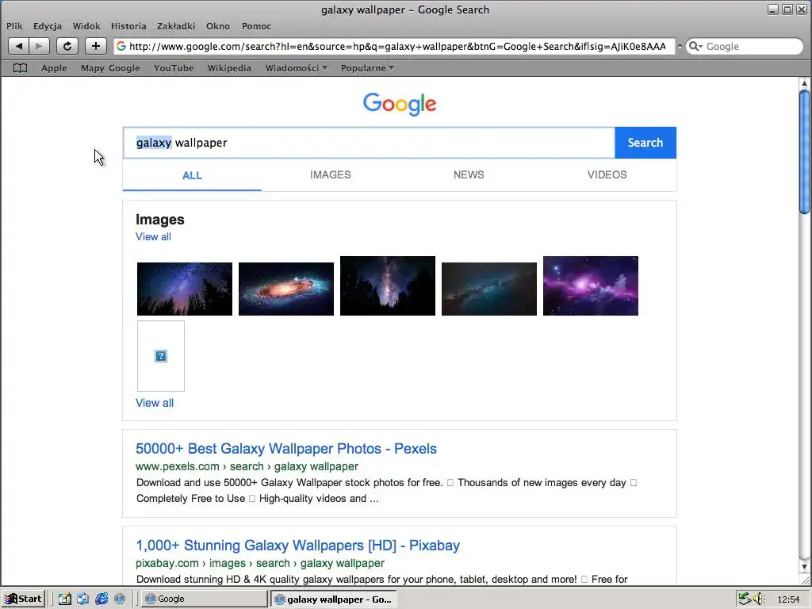The image size is (812, 609).
Task: Open the Pomoc menu
Action: (256, 26)
